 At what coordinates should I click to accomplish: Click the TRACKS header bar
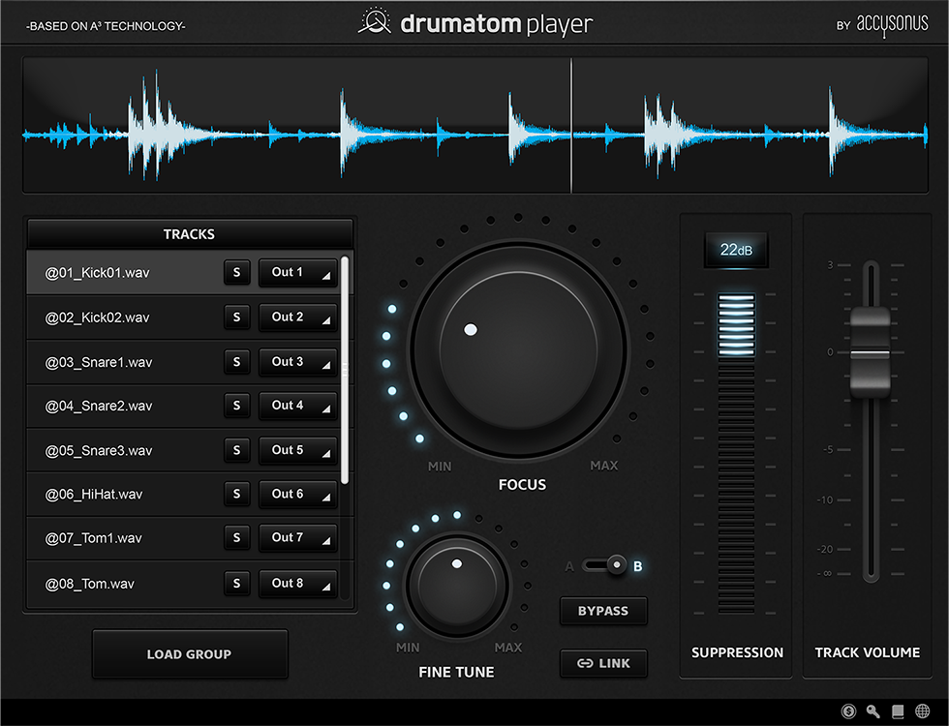[190, 233]
